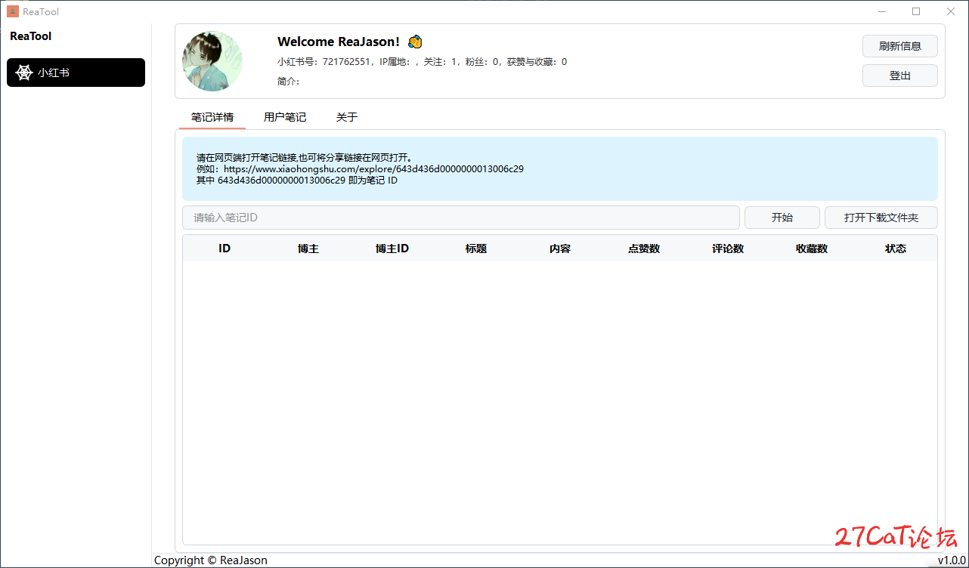Click the 简介： label
This screenshot has height=568, width=969.
pyautogui.click(x=289, y=82)
